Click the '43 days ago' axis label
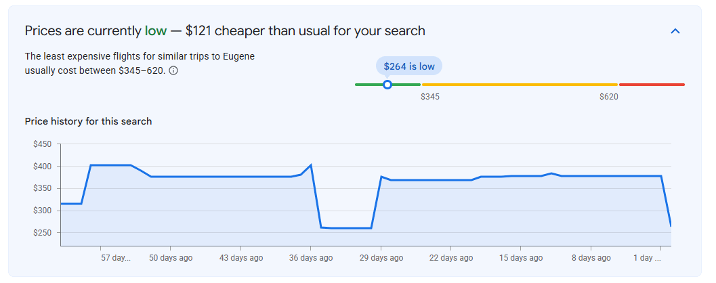The height and width of the screenshot is (283, 716). click(241, 258)
